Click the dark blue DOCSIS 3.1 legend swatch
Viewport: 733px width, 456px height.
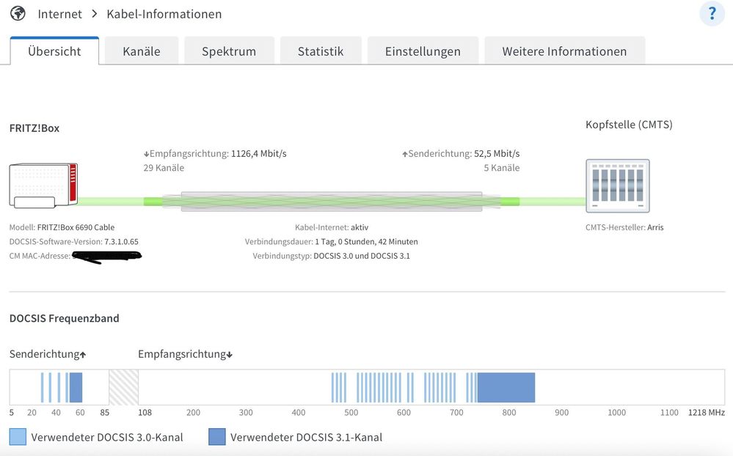[217, 437]
